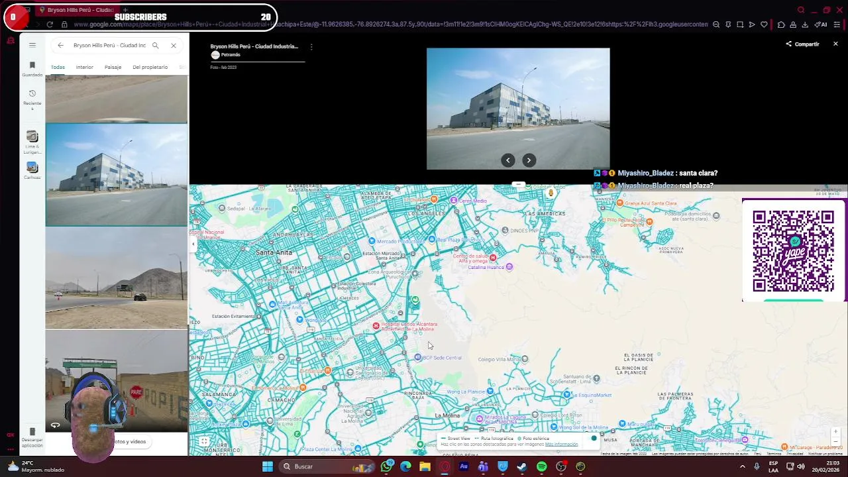Reload the browser page
Viewport: 848px width, 477px height.
point(50,25)
